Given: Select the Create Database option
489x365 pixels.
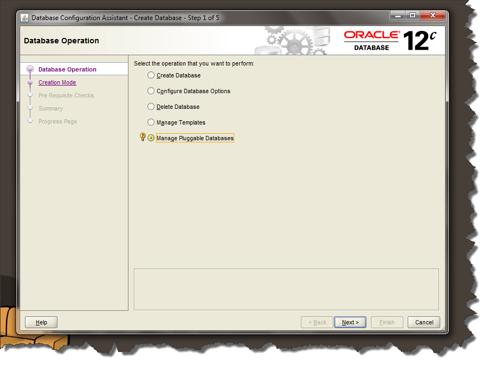Looking at the screenshot, I should (x=151, y=75).
